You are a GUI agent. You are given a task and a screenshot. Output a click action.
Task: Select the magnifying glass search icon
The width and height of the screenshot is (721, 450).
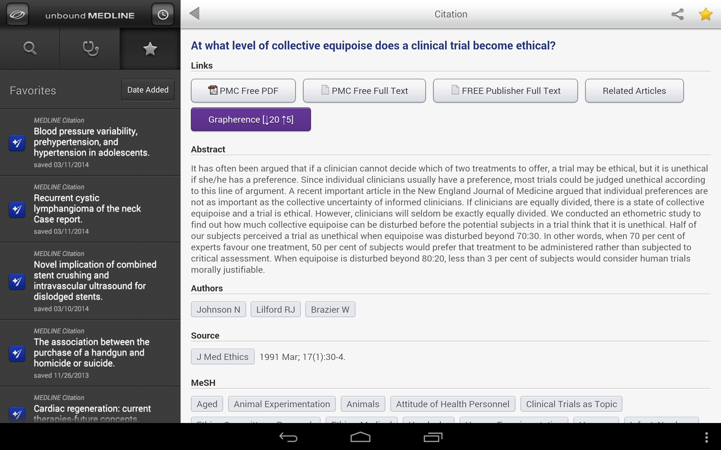pyautogui.click(x=30, y=48)
